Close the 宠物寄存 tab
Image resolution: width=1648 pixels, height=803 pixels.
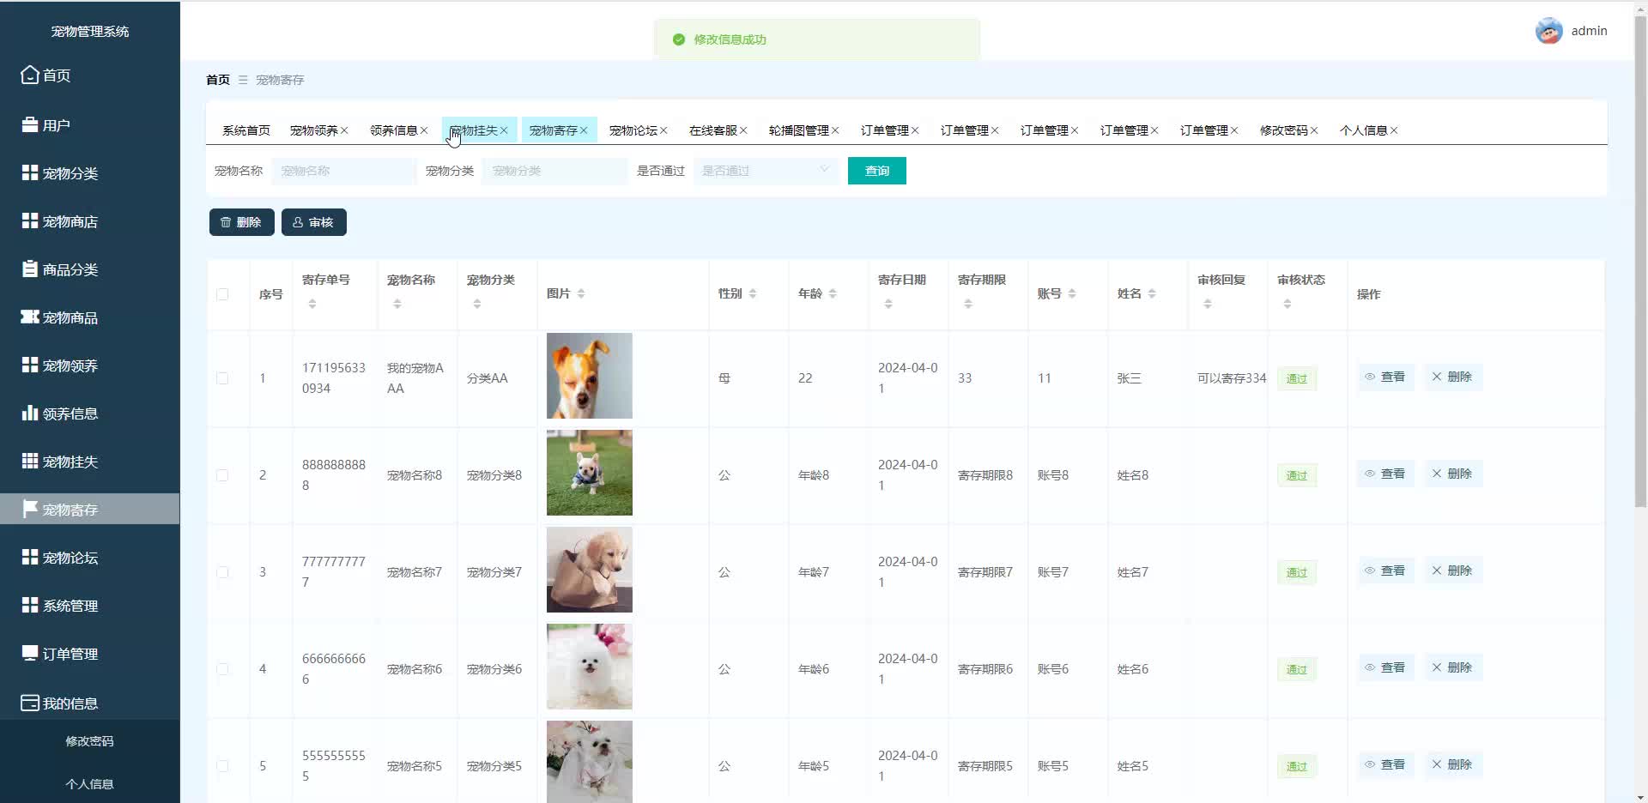[584, 130]
